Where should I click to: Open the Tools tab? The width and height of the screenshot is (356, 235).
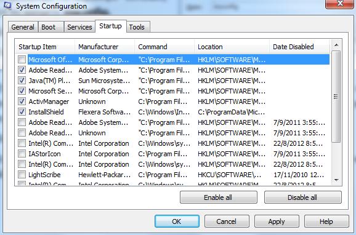point(138,27)
